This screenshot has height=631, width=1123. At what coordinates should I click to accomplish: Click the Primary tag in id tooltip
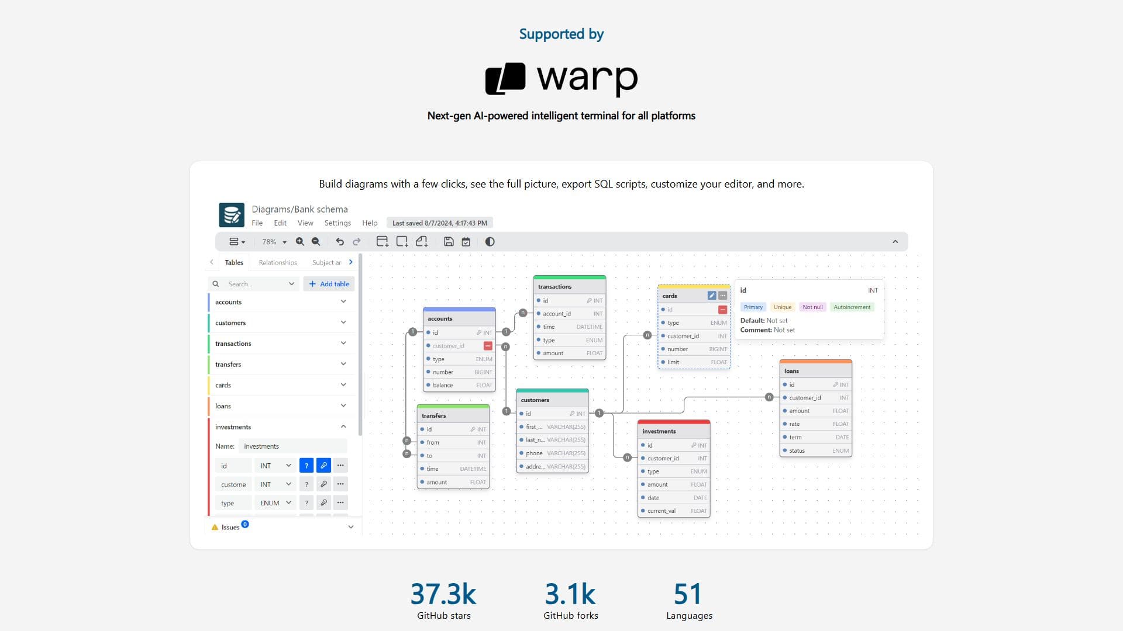click(753, 307)
